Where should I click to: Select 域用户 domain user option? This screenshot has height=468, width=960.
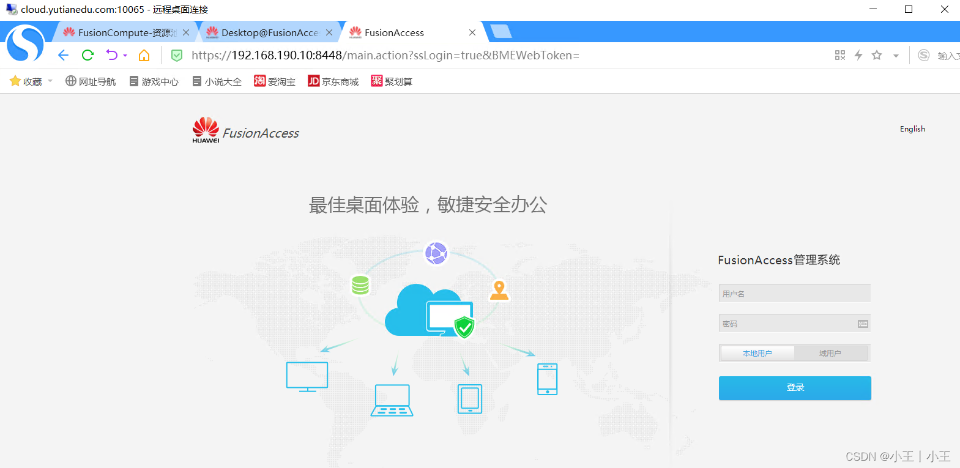830,353
